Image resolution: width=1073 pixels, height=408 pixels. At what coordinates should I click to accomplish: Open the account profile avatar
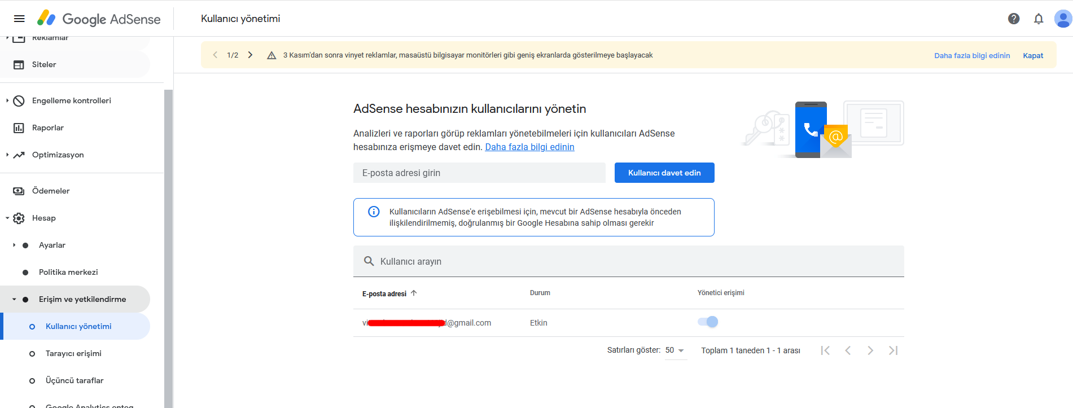(1063, 19)
